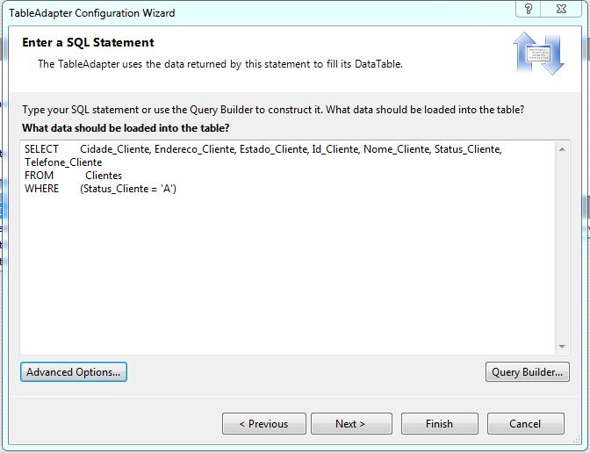The height and width of the screenshot is (453, 590).
Task: Open Advanced Options dialog
Action: pyautogui.click(x=74, y=372)
